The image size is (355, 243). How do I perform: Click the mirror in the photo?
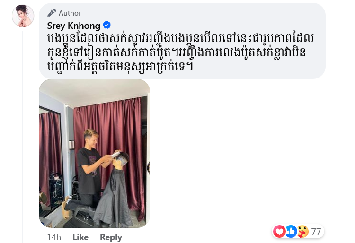point(50,163)
